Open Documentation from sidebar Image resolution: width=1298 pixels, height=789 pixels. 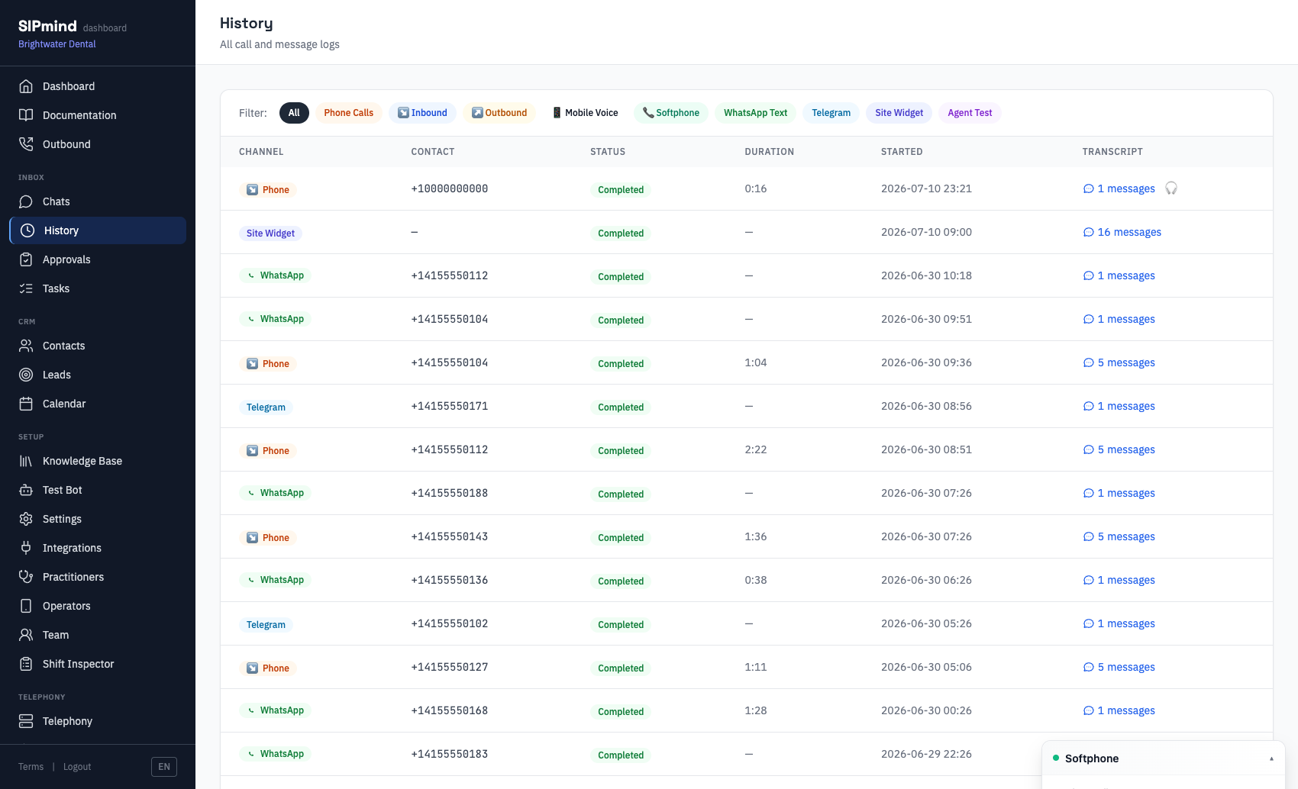(x=98, y=115)
